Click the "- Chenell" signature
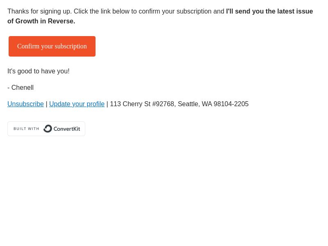This screenshot has width=328, height=246. point(20,87)
